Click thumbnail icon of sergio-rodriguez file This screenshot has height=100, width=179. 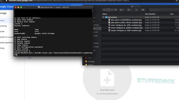tap(109, 30)
